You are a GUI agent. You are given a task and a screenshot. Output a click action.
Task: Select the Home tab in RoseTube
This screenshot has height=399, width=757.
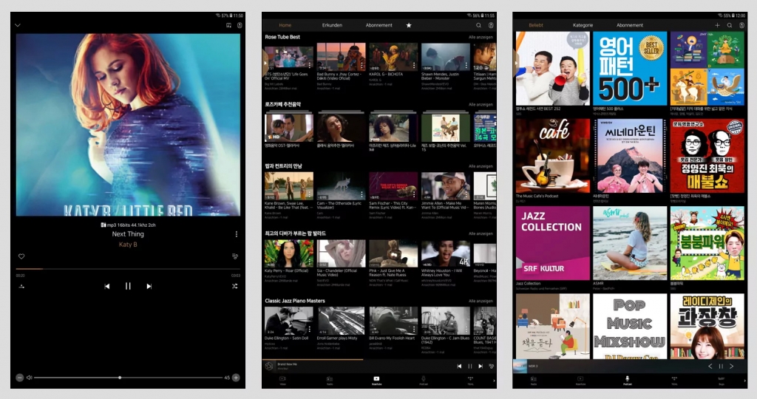pos(285,25)
